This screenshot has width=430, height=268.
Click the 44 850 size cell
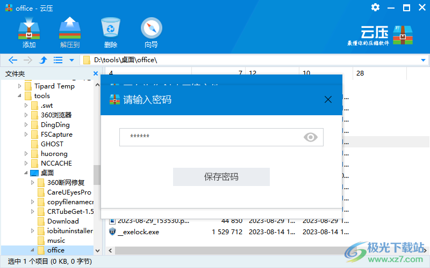[x=232, y=221]
